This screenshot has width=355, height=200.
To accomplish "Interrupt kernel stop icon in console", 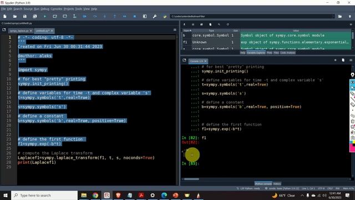I will coord(335,60).
